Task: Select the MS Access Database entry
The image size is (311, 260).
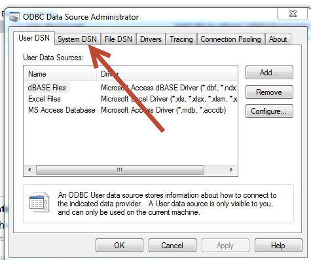Action: click(62, 110)
